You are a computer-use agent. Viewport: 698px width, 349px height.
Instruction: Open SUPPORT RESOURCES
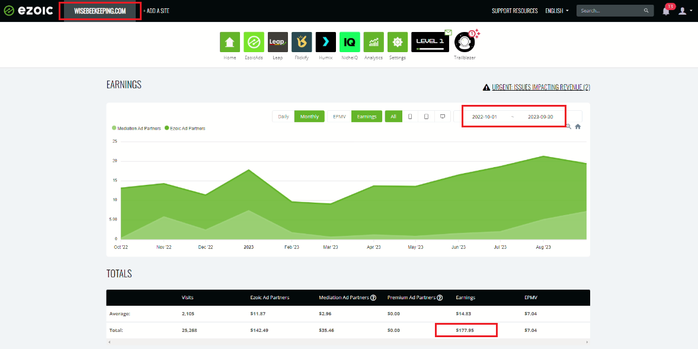[514, 11]
